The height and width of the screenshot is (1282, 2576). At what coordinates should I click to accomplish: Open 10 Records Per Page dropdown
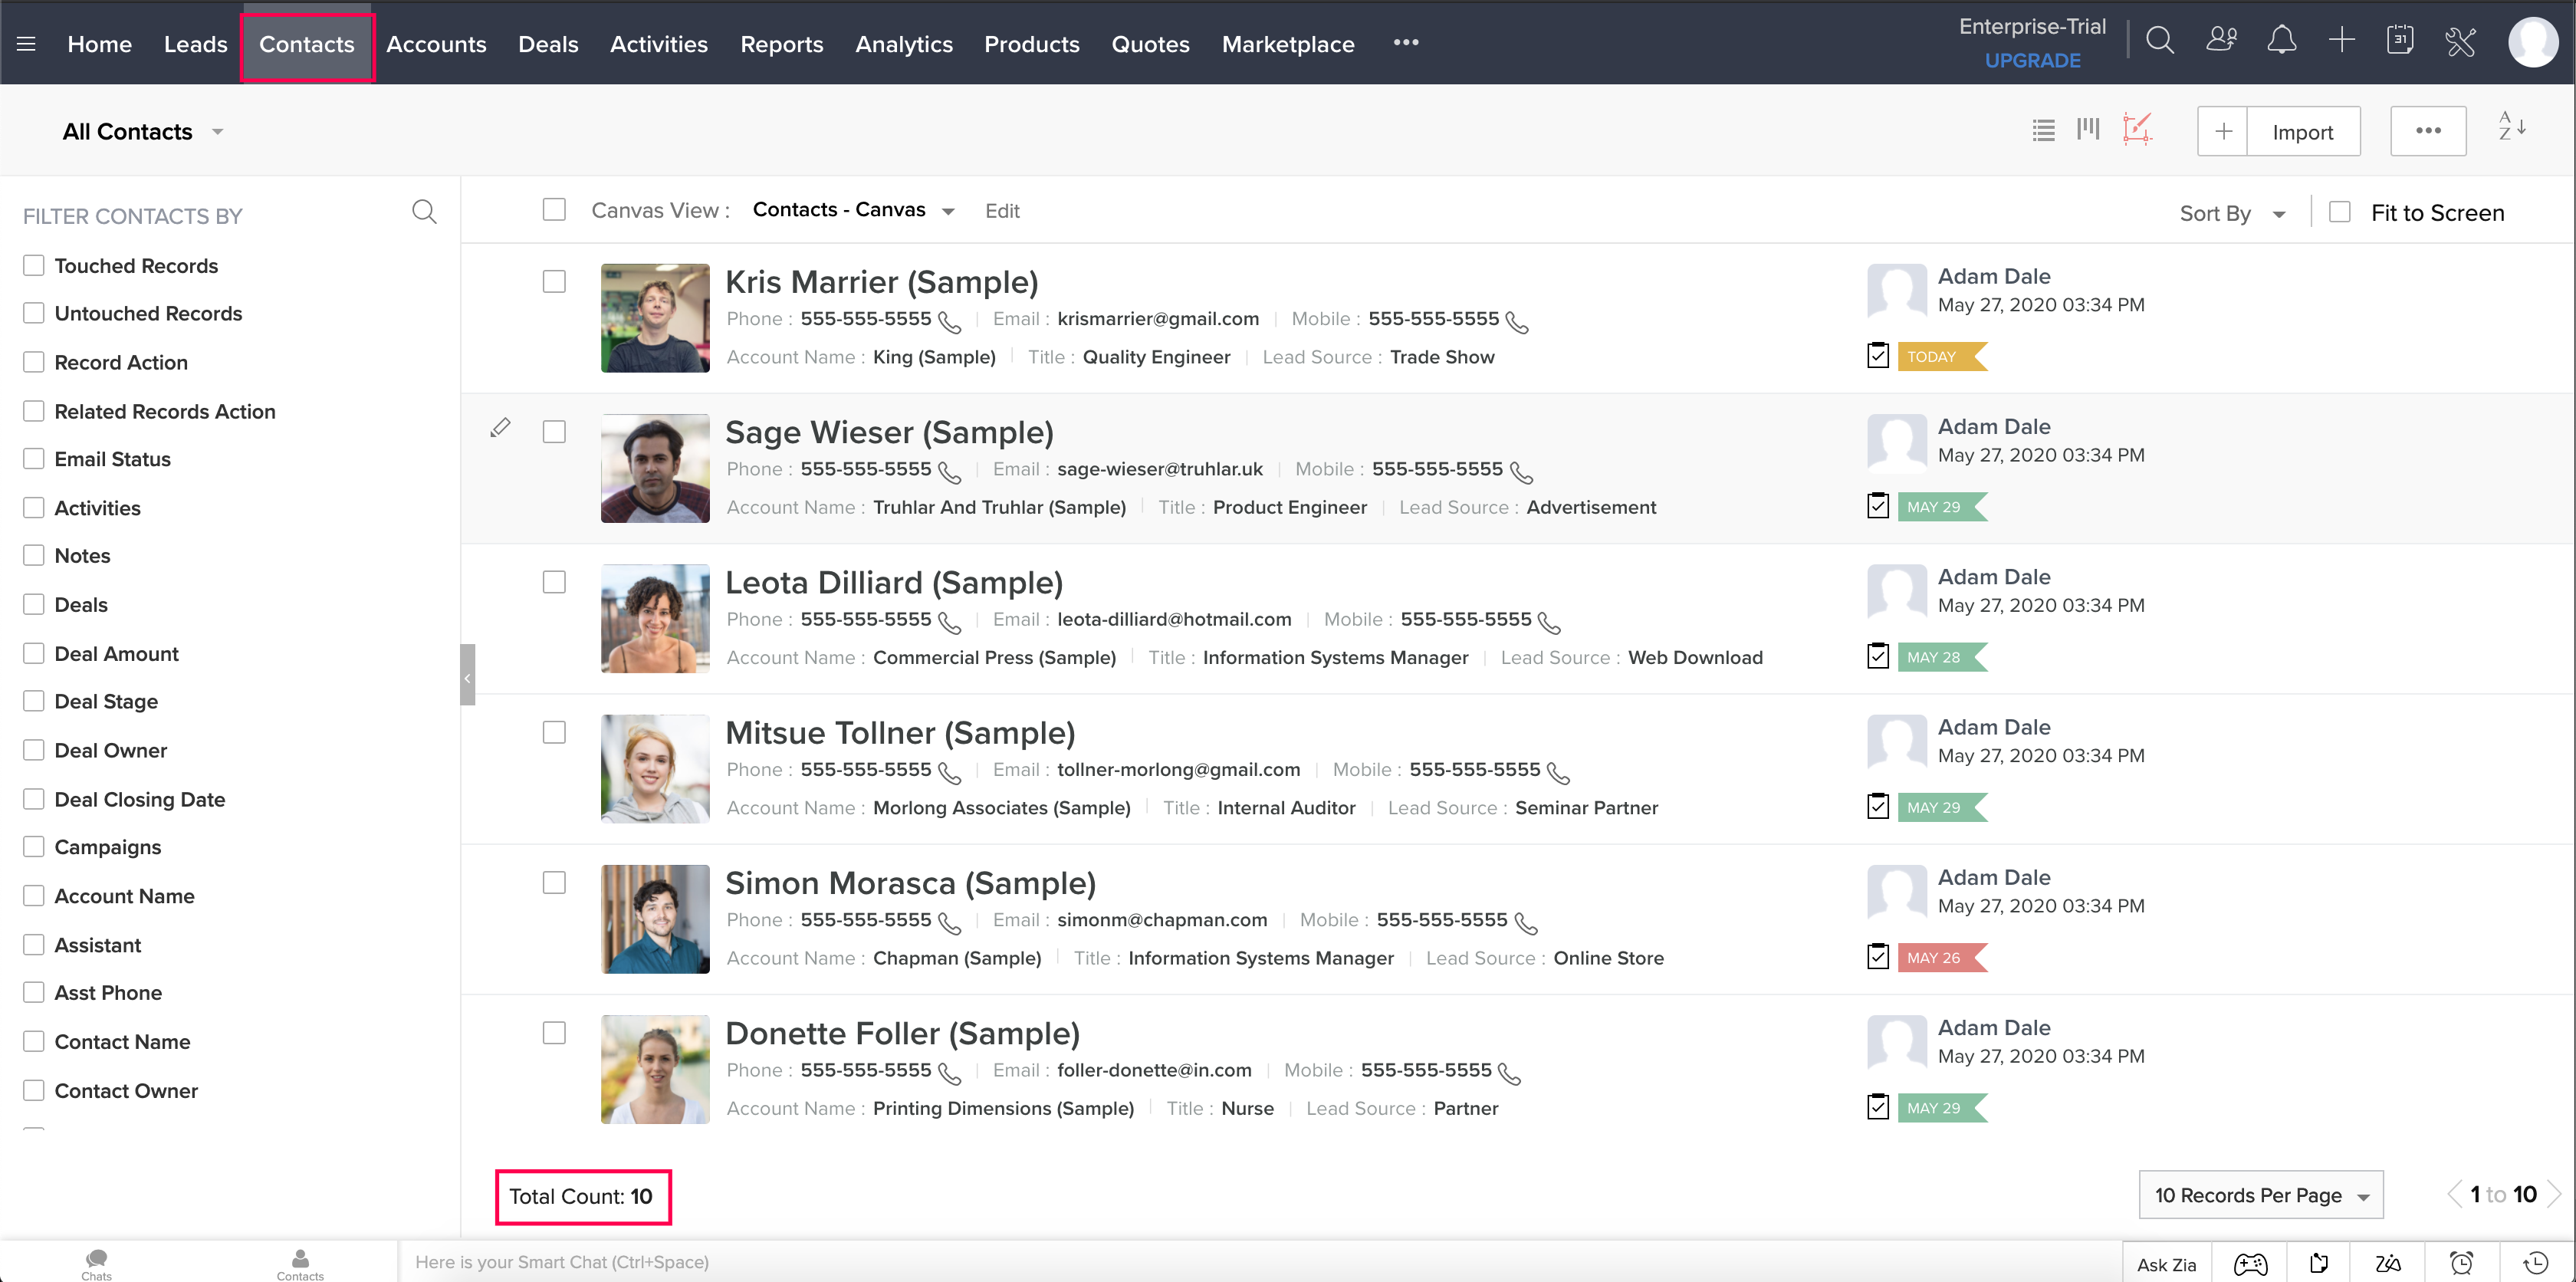2260,1195
